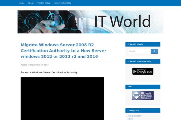Play the embedded black video
The width and height of the screenshot is (181, 120).
62,98
